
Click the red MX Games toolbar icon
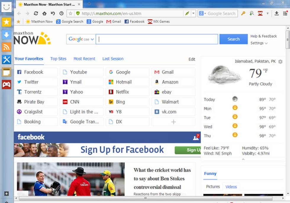tap(260, 13)
